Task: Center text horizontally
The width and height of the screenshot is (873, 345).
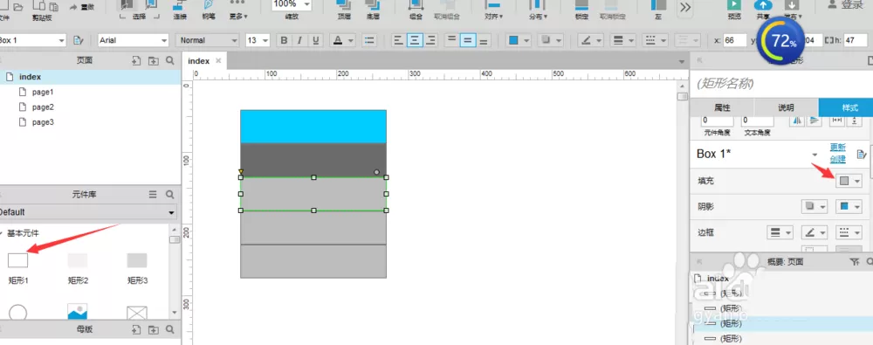Action: pyautogui.click(x=414, y=40)
